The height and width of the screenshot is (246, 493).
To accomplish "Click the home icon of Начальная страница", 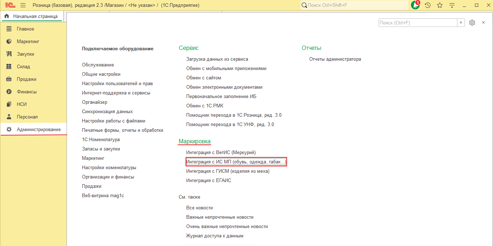I will (6, 16).
